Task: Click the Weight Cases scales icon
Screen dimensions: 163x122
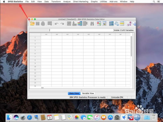Action: [117, 23]
